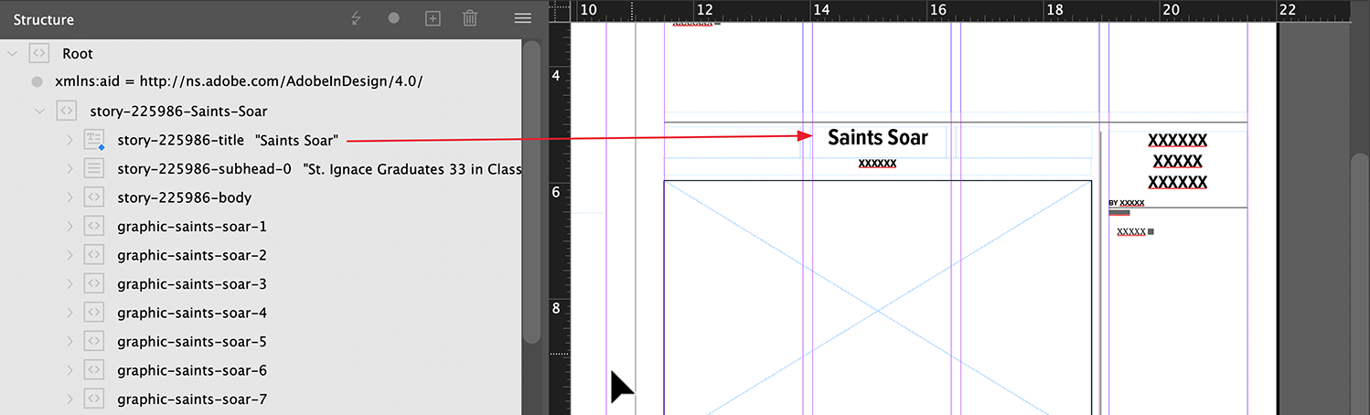The image size is (1370, 415).
Task: Click the graphic-saints-soar-7 tag icon
Action: pos(94,399)
